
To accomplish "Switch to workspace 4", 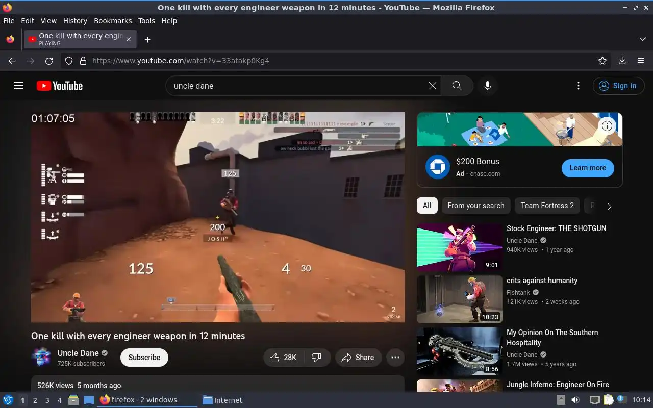I will (x=59, y=400).
